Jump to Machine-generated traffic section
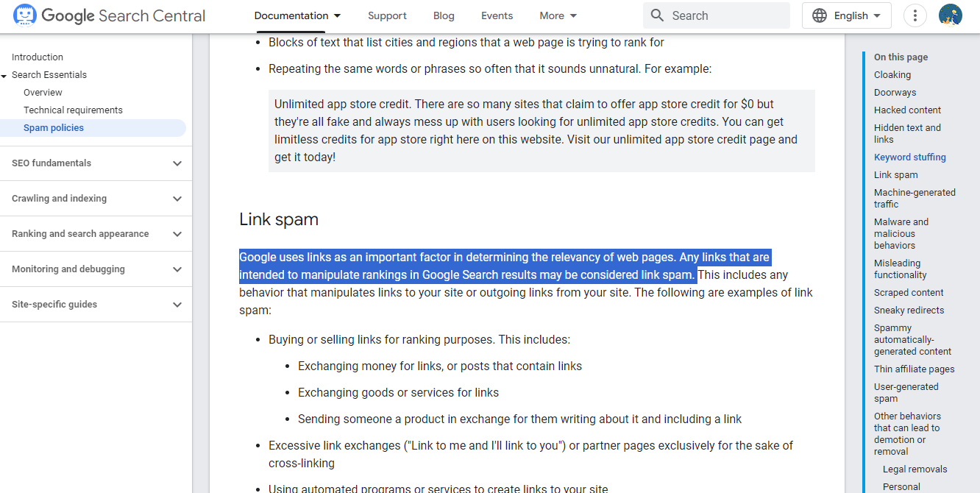The image size is (980, 493). (915, 199)
